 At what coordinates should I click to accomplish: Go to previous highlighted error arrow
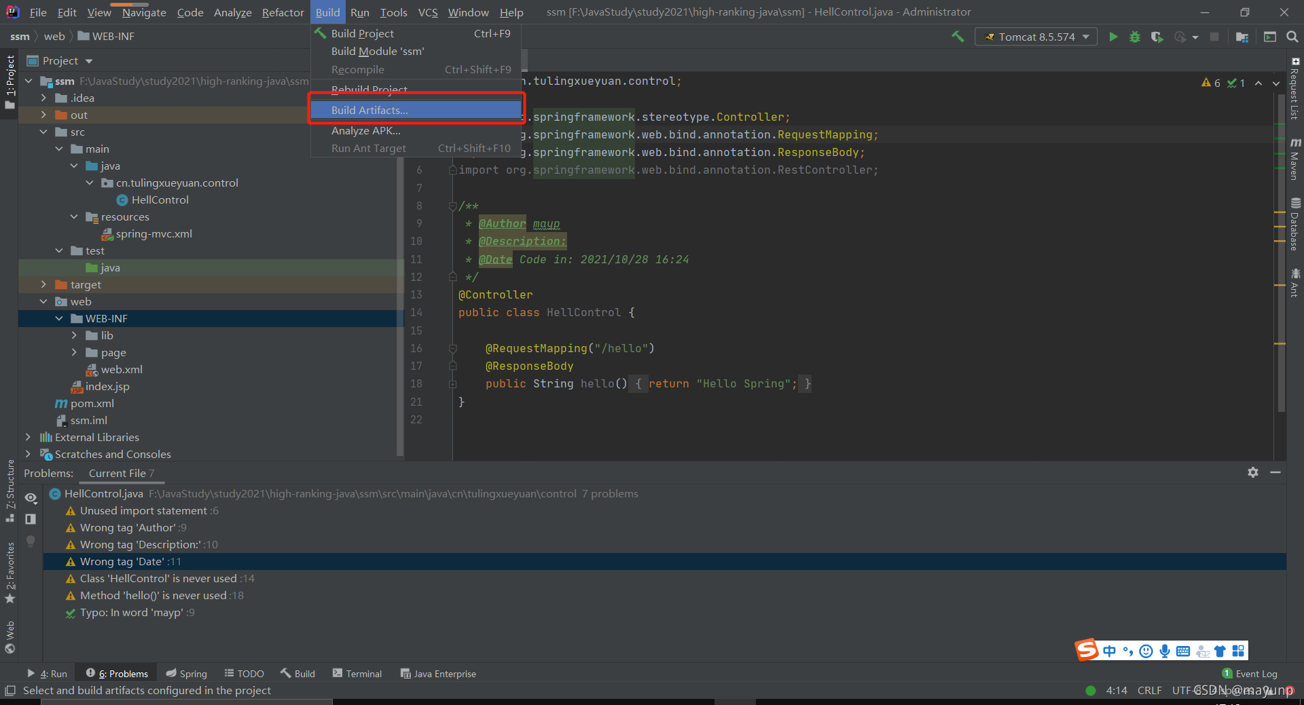tap(1258, 83)
